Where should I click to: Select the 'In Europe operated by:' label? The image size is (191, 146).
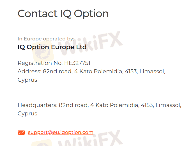tap(46, 39)
